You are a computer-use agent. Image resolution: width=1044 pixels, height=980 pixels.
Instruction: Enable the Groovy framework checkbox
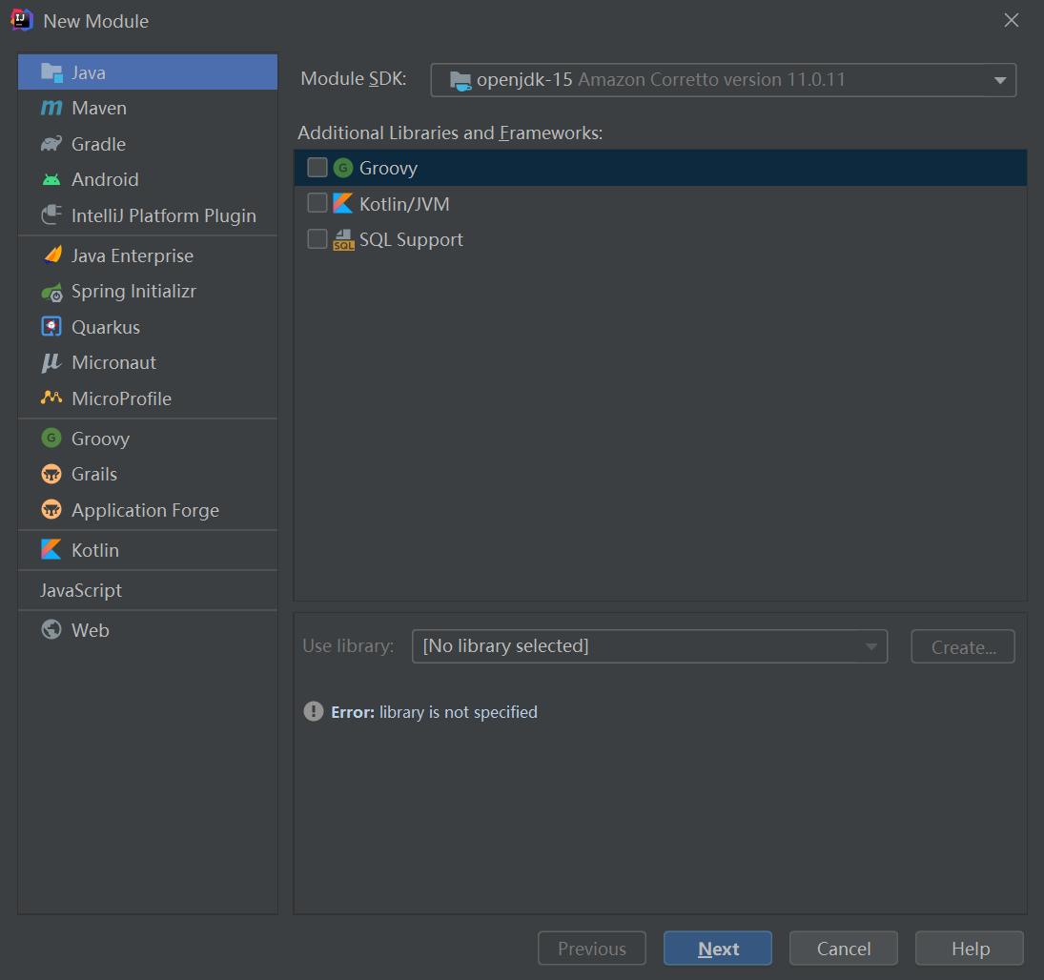pos(317,167)
